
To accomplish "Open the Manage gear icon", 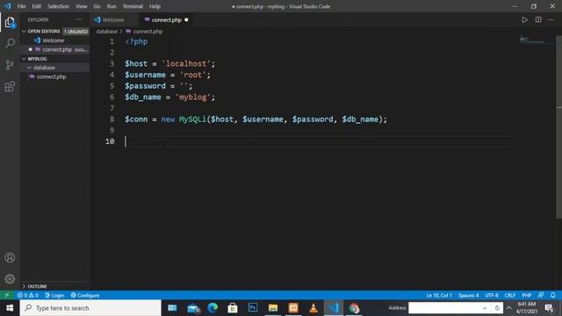I will click(10, 279).
